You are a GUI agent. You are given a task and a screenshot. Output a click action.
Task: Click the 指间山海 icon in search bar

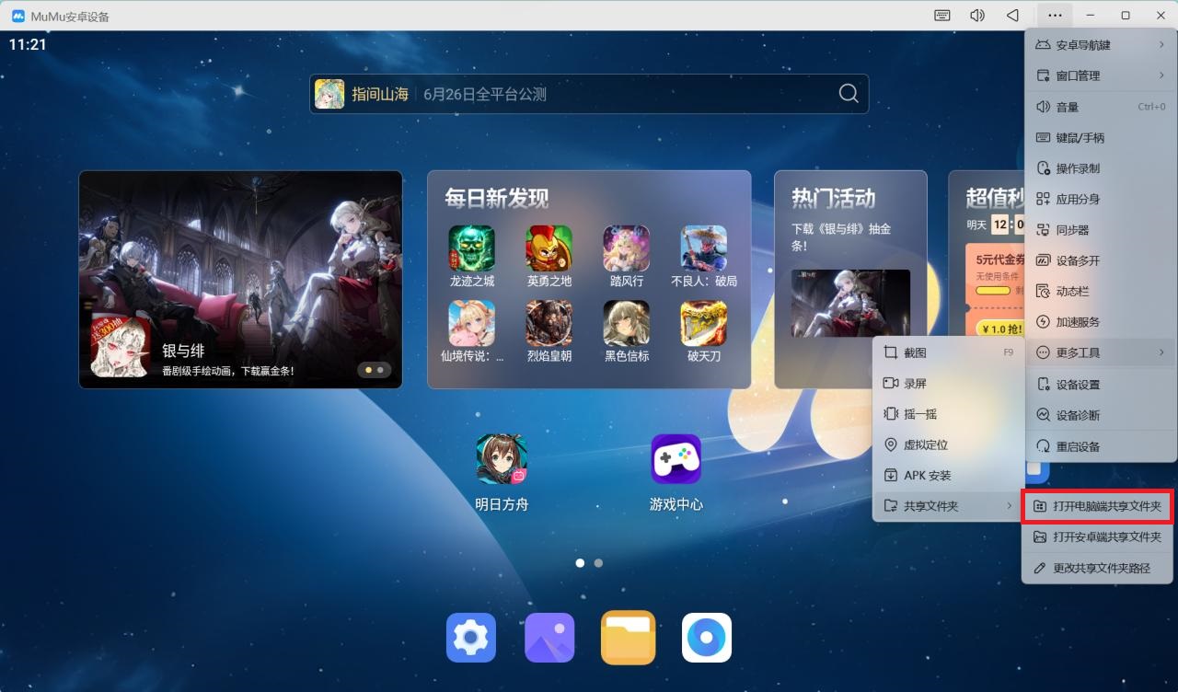pos(329,94)
